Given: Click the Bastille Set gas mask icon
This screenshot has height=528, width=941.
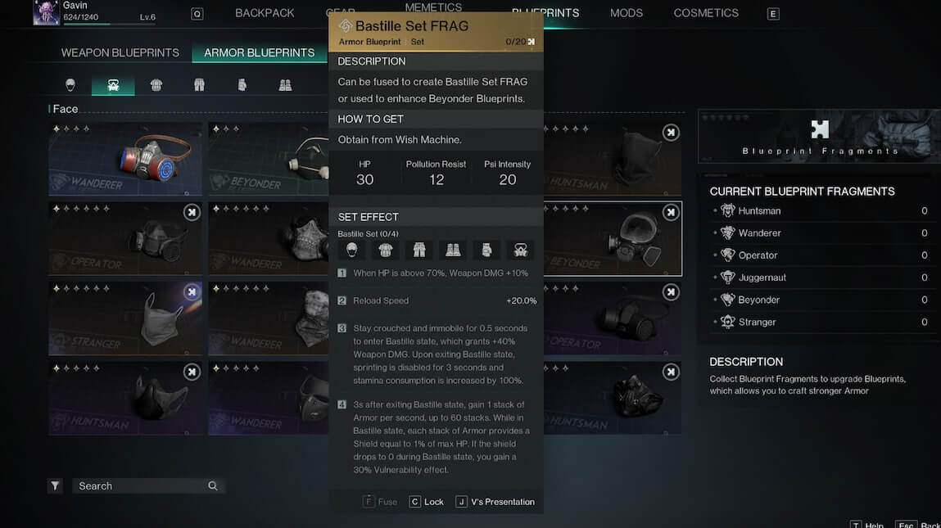Looking at the screenshot, I should point(520,250).
